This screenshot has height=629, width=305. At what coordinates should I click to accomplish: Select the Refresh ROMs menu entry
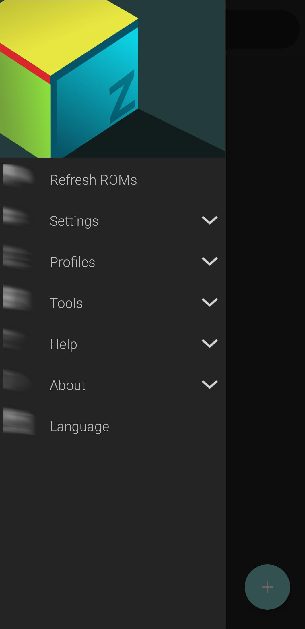(x=93, y=180)
